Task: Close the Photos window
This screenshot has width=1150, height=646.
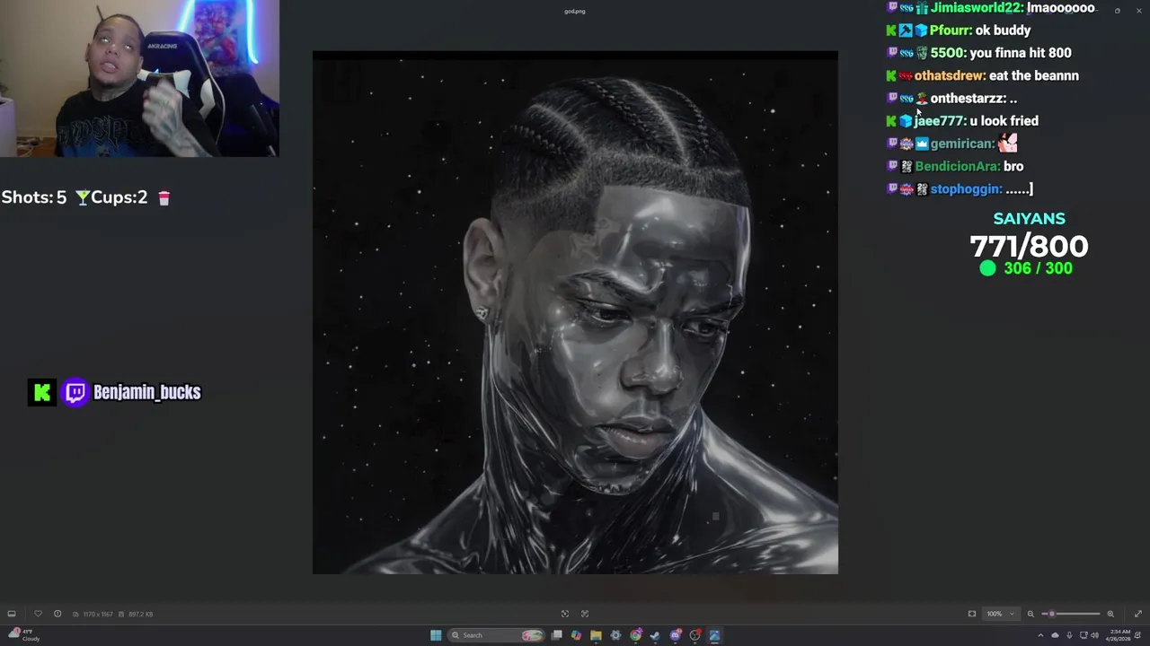Action: tap(1139, 11)
